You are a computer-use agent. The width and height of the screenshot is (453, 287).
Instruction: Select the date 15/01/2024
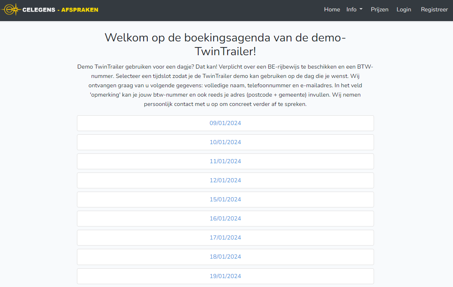pyautogui.click(x=225, y=199)
